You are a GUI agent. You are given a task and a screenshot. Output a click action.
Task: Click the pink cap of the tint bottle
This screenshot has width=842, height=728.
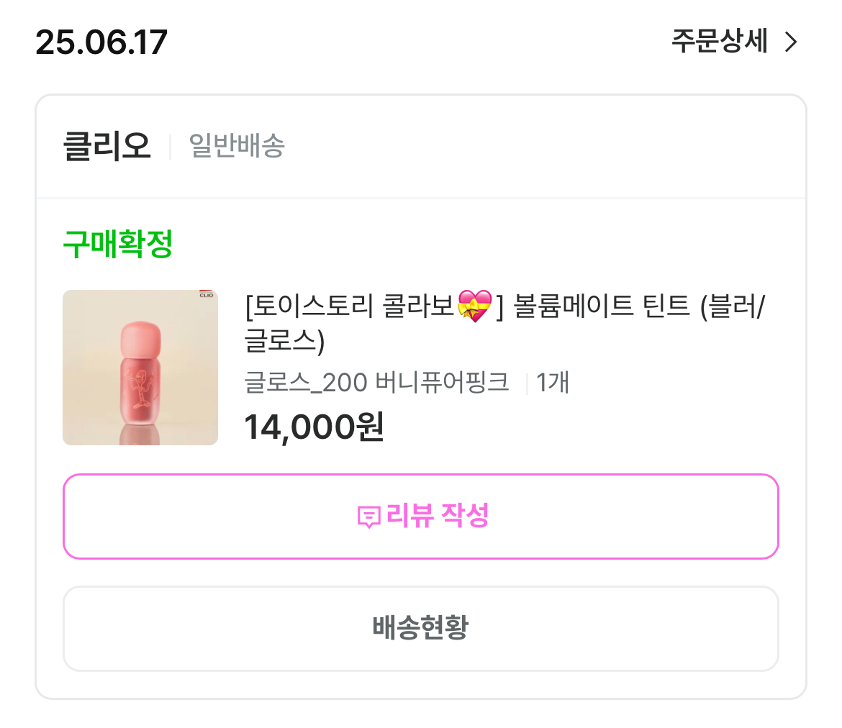click(140, 336)
